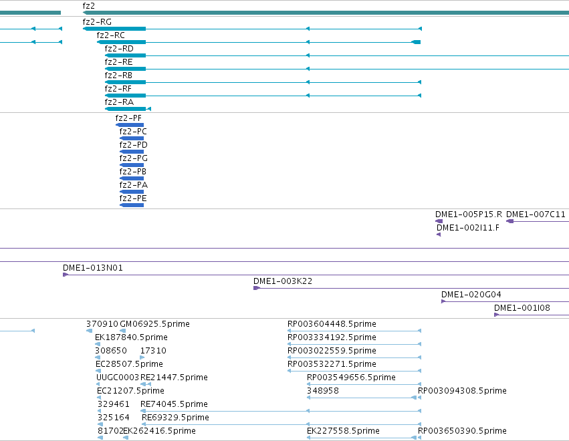Select the GM06925.5prime EST label
This screenshot has width=569, height=441.
(x=155, y=324)
